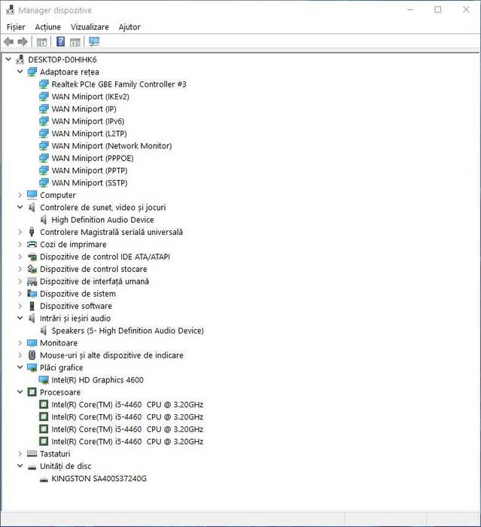Minimize the Manager dispozitive window

point(410,10)
